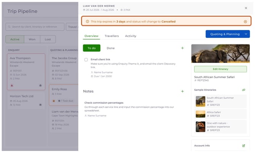Click the Due 1 Jan 2000 date text

click(x=103, y=76)
